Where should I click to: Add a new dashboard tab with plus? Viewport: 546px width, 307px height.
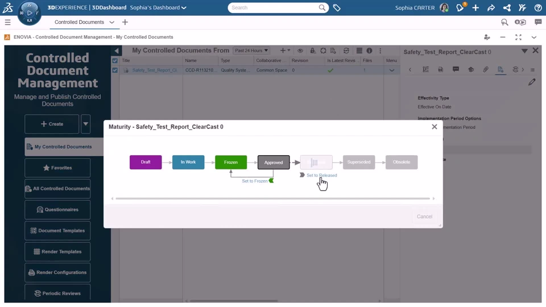pyautogui.click(x=125, y=22)
